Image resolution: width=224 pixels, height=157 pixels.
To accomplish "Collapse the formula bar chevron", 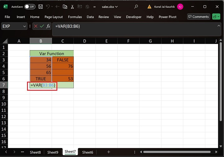I will pos(219,26).
